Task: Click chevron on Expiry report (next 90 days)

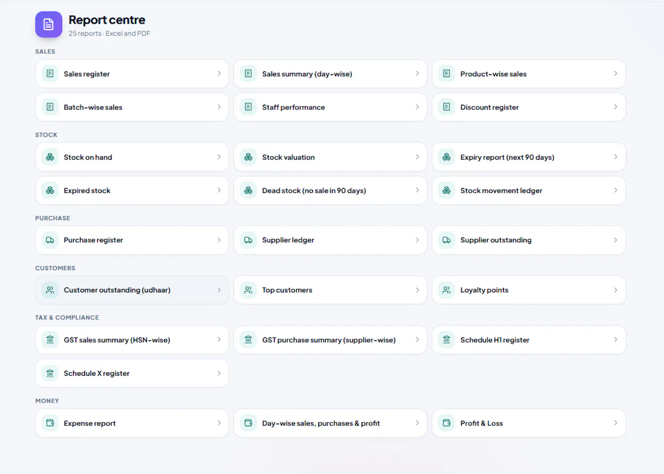Action: coord(615,157)
